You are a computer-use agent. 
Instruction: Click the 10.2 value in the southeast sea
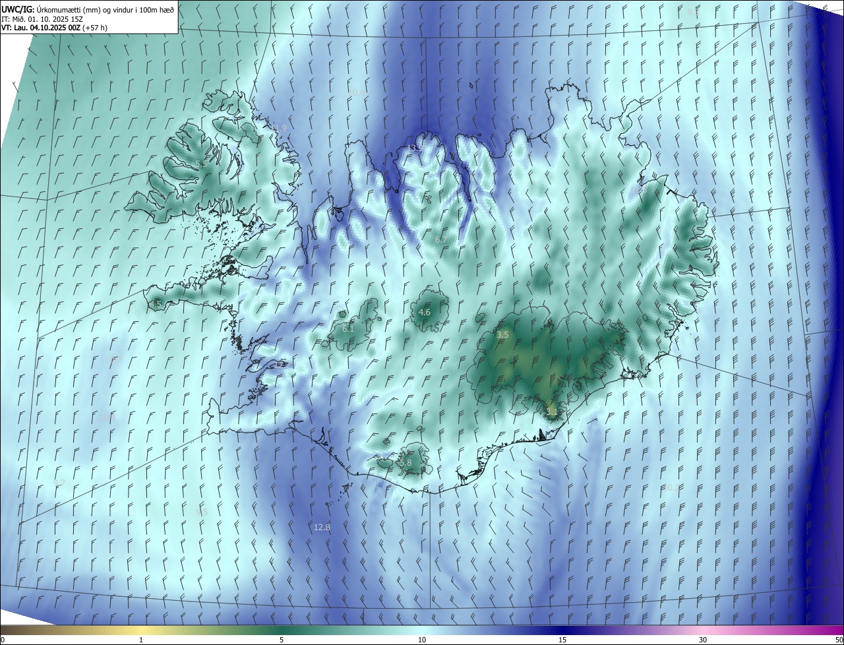pyautogui.click(x=671, y=487)
